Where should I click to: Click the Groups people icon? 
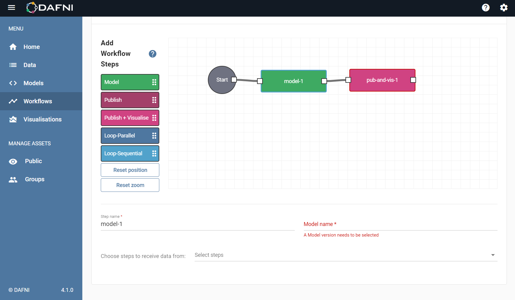[x=13, y=179]
